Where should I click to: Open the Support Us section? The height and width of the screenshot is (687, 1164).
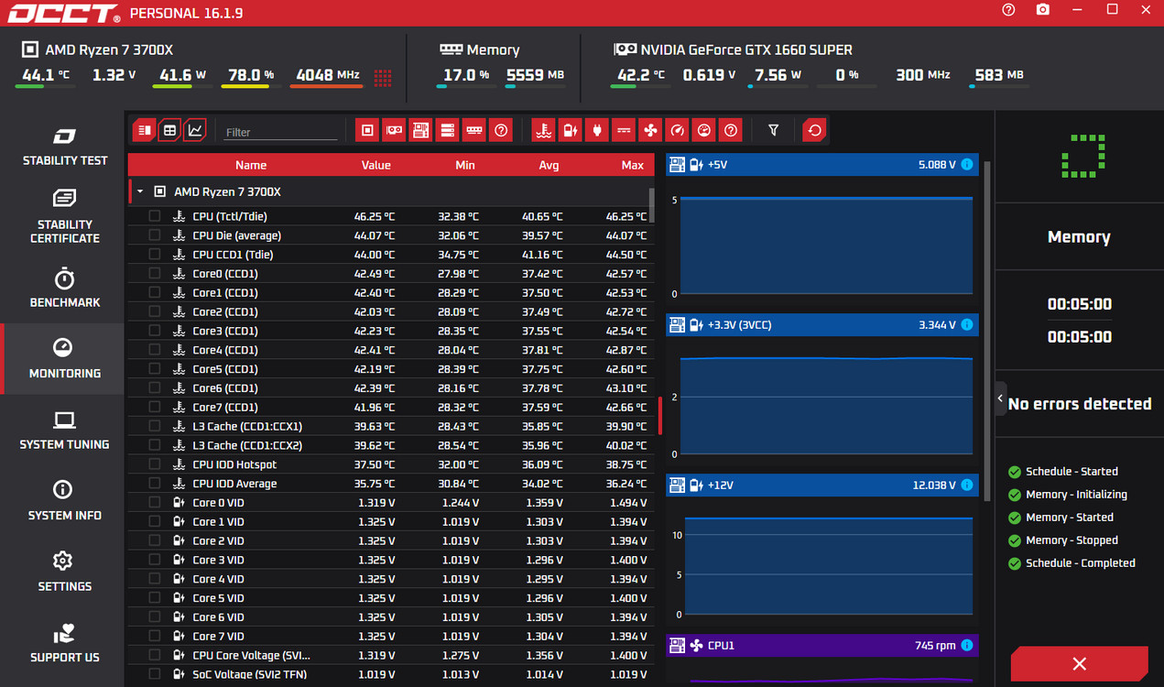tap(62, 643)
